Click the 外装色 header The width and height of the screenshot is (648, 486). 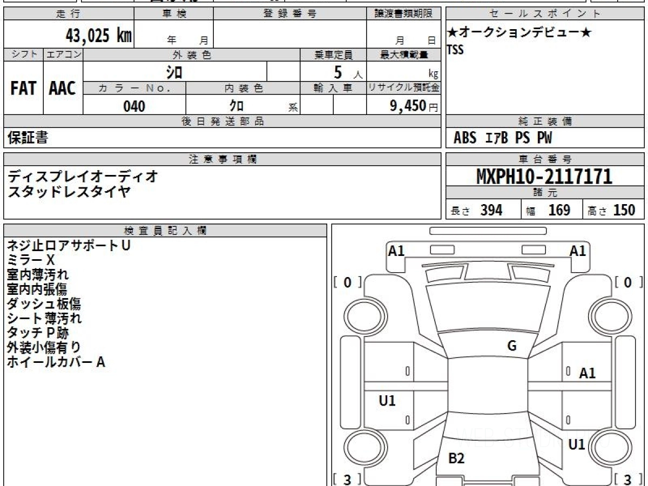click(192, 55)
